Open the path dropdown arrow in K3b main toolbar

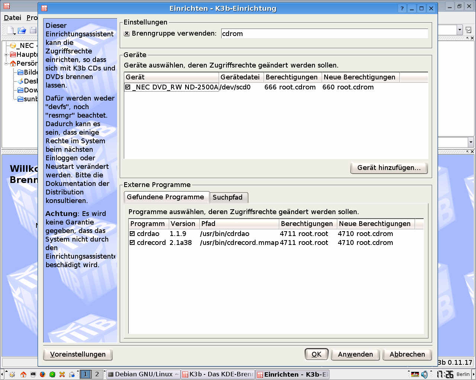[460, 30]
